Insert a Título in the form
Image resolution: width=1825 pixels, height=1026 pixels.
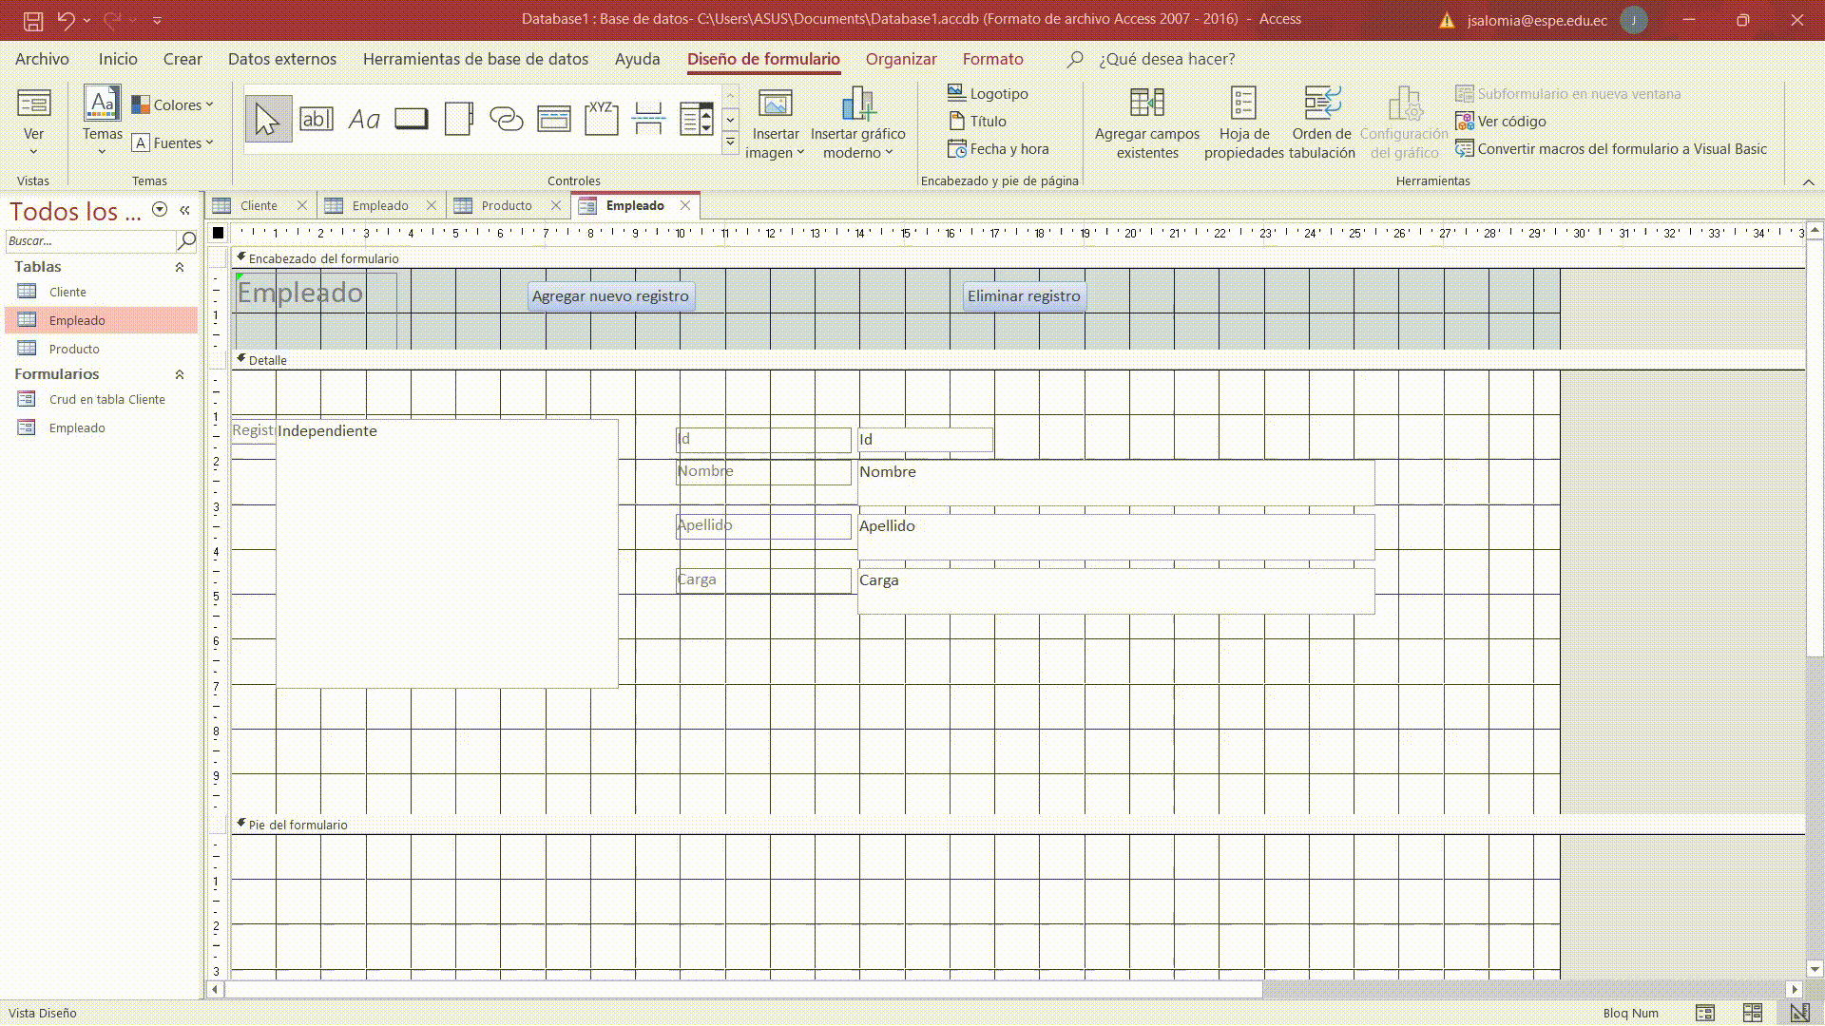coord(977,121)
